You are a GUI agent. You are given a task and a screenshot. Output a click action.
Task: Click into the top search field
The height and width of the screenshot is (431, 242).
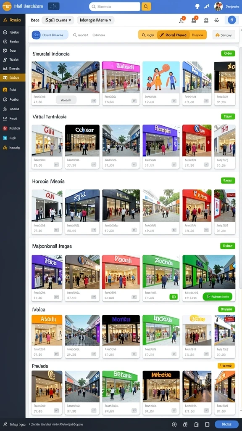[x=115, y=7]
